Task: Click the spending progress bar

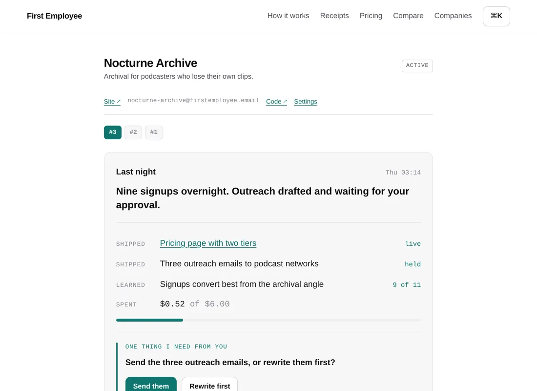Action: (268, 320)
